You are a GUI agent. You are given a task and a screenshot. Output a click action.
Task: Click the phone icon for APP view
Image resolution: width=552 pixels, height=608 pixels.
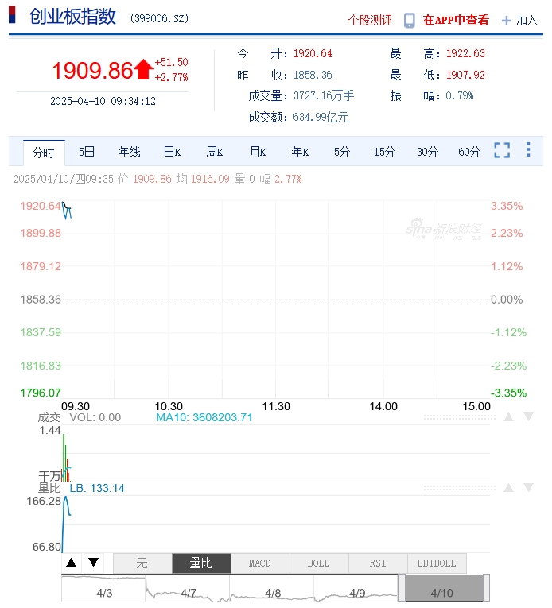click(x=409, y=21)
